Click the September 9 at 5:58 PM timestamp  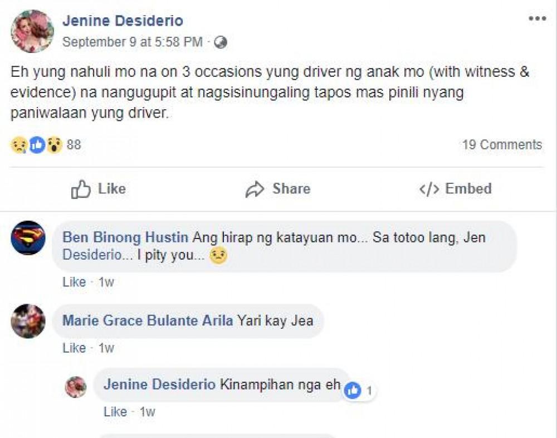tap(133, 42)
